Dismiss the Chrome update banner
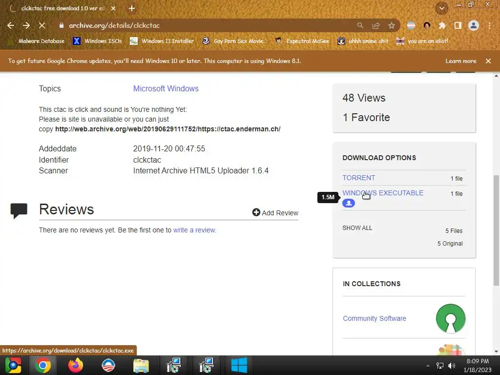Viewport: 500px width, 375px height. point(488,61)
